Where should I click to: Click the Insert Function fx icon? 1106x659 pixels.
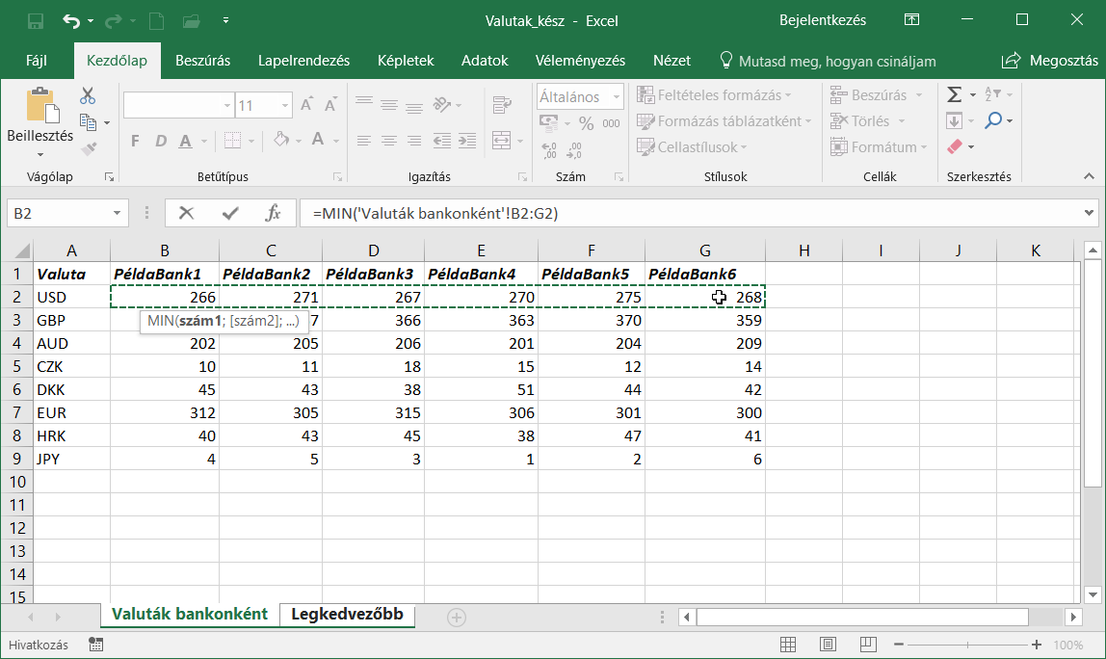click(x=273, y=213)
